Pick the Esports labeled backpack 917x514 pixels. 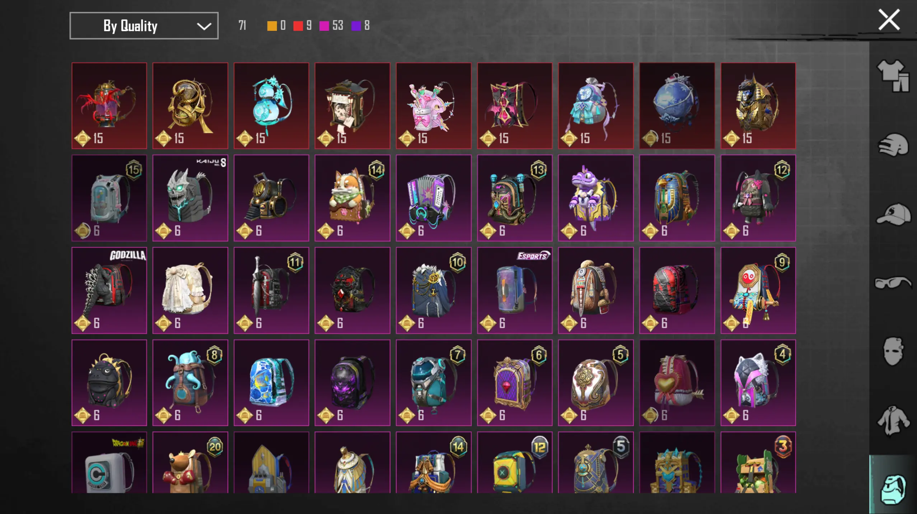(515, 290)
